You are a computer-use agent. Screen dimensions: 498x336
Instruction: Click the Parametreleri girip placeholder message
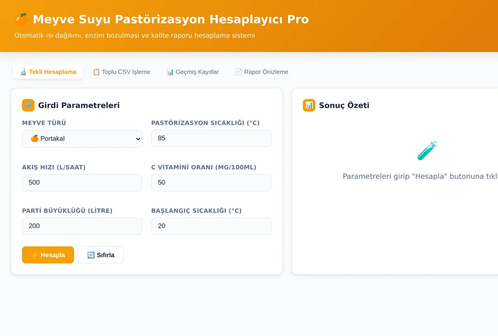(420, 176)
